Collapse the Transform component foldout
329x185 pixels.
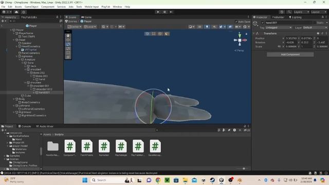(x=253, y=33)
